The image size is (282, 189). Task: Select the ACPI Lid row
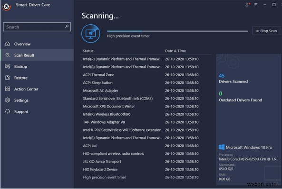point(146,145)
